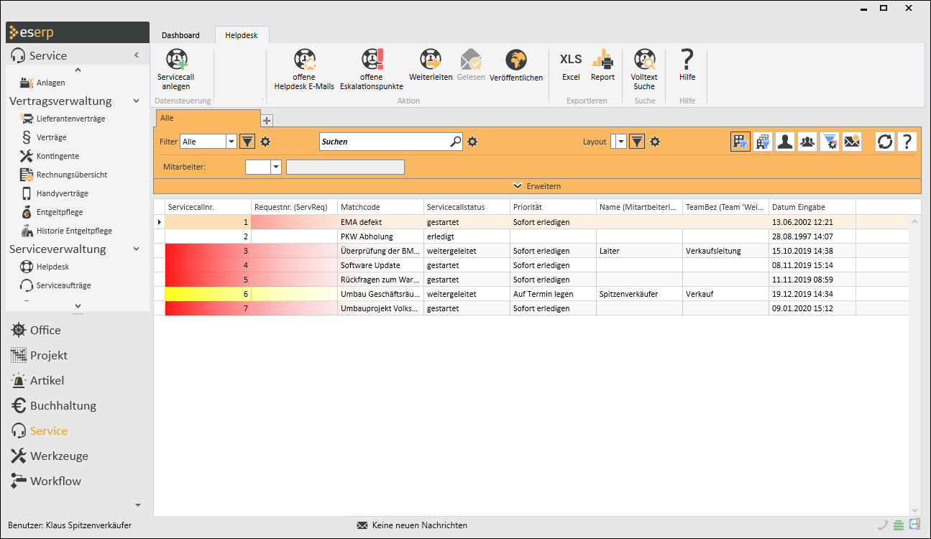Toggle the single-building filter icon
Screen dimensions: 931x539
[740, 142]
